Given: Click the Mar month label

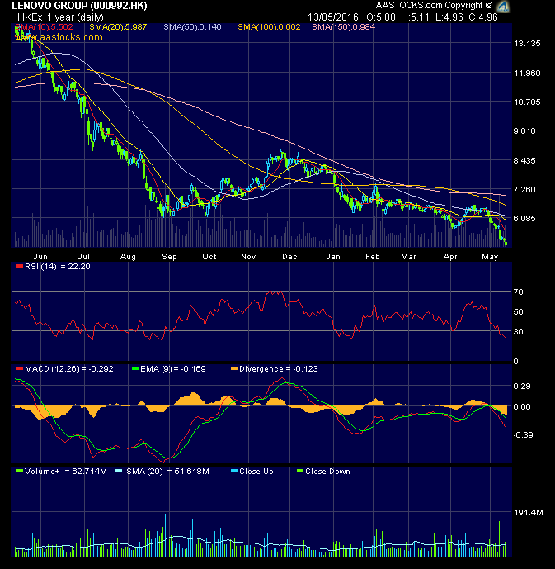Looking at the screenshot, I should pyautogui.click(x=409, y=257).
